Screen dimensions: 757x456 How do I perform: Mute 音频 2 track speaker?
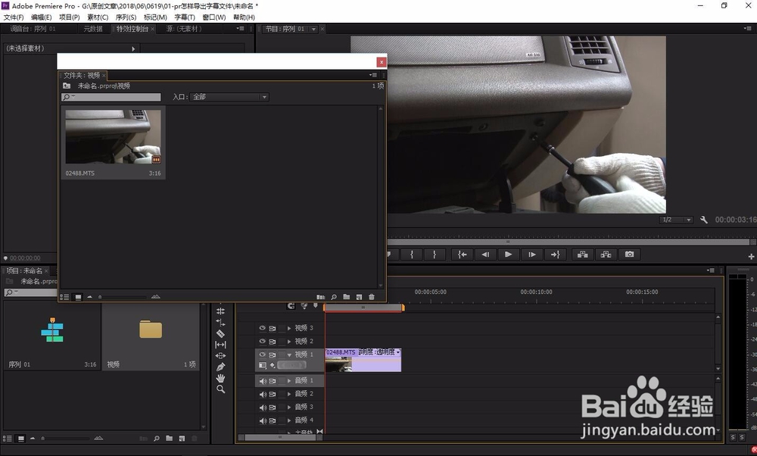[263, 394]
